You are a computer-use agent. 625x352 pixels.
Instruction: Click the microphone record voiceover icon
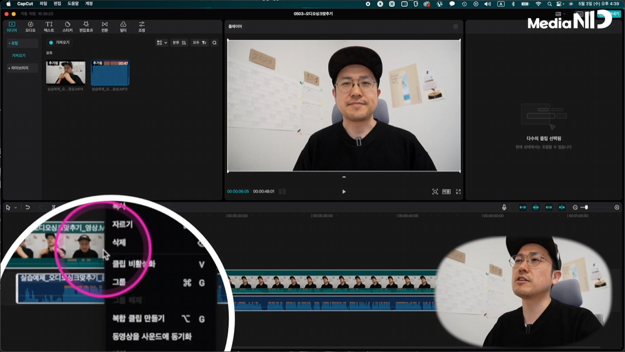click(x=504, y=207)
